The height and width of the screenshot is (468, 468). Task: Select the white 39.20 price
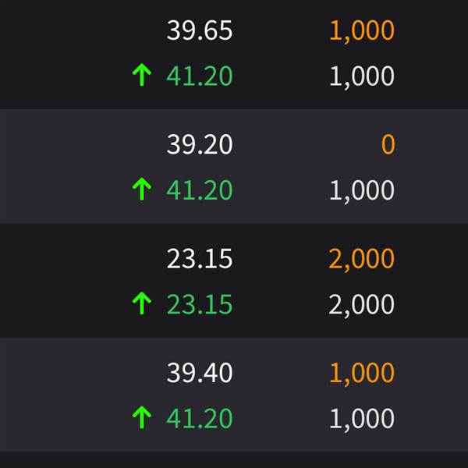click(200, 144)
